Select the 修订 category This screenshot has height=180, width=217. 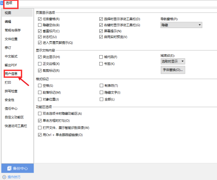tap(8, 48)
